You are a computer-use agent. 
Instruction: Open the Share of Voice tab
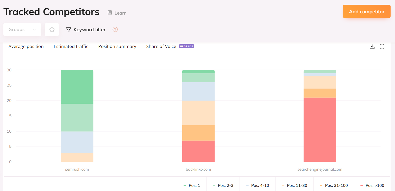(x=161, y=46)
